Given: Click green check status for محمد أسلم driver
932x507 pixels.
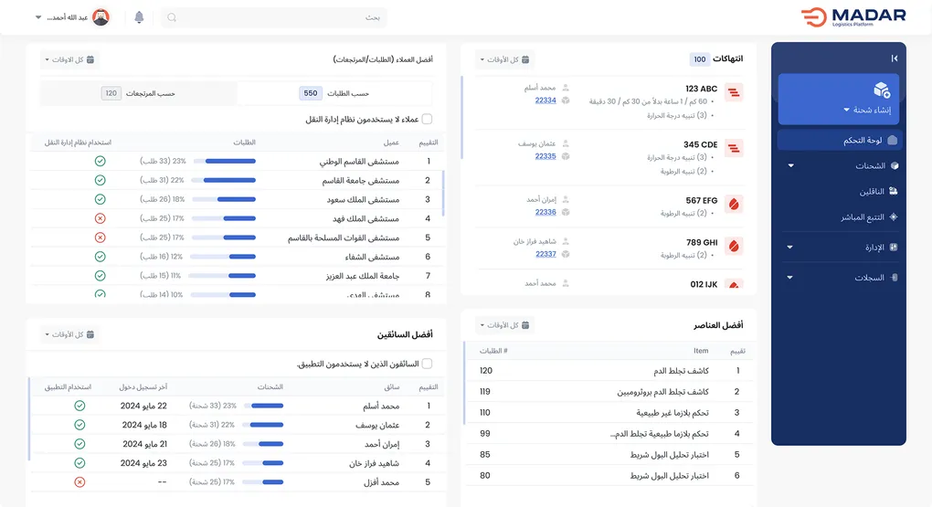Looking at the screenshot, I should pos(79,406).
